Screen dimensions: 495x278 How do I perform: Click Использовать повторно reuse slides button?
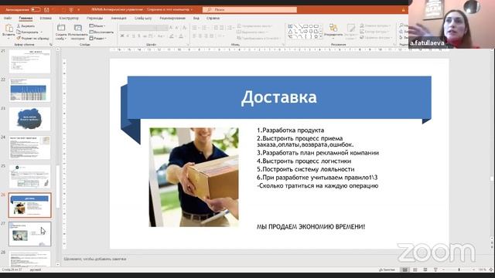click(77, 32)
